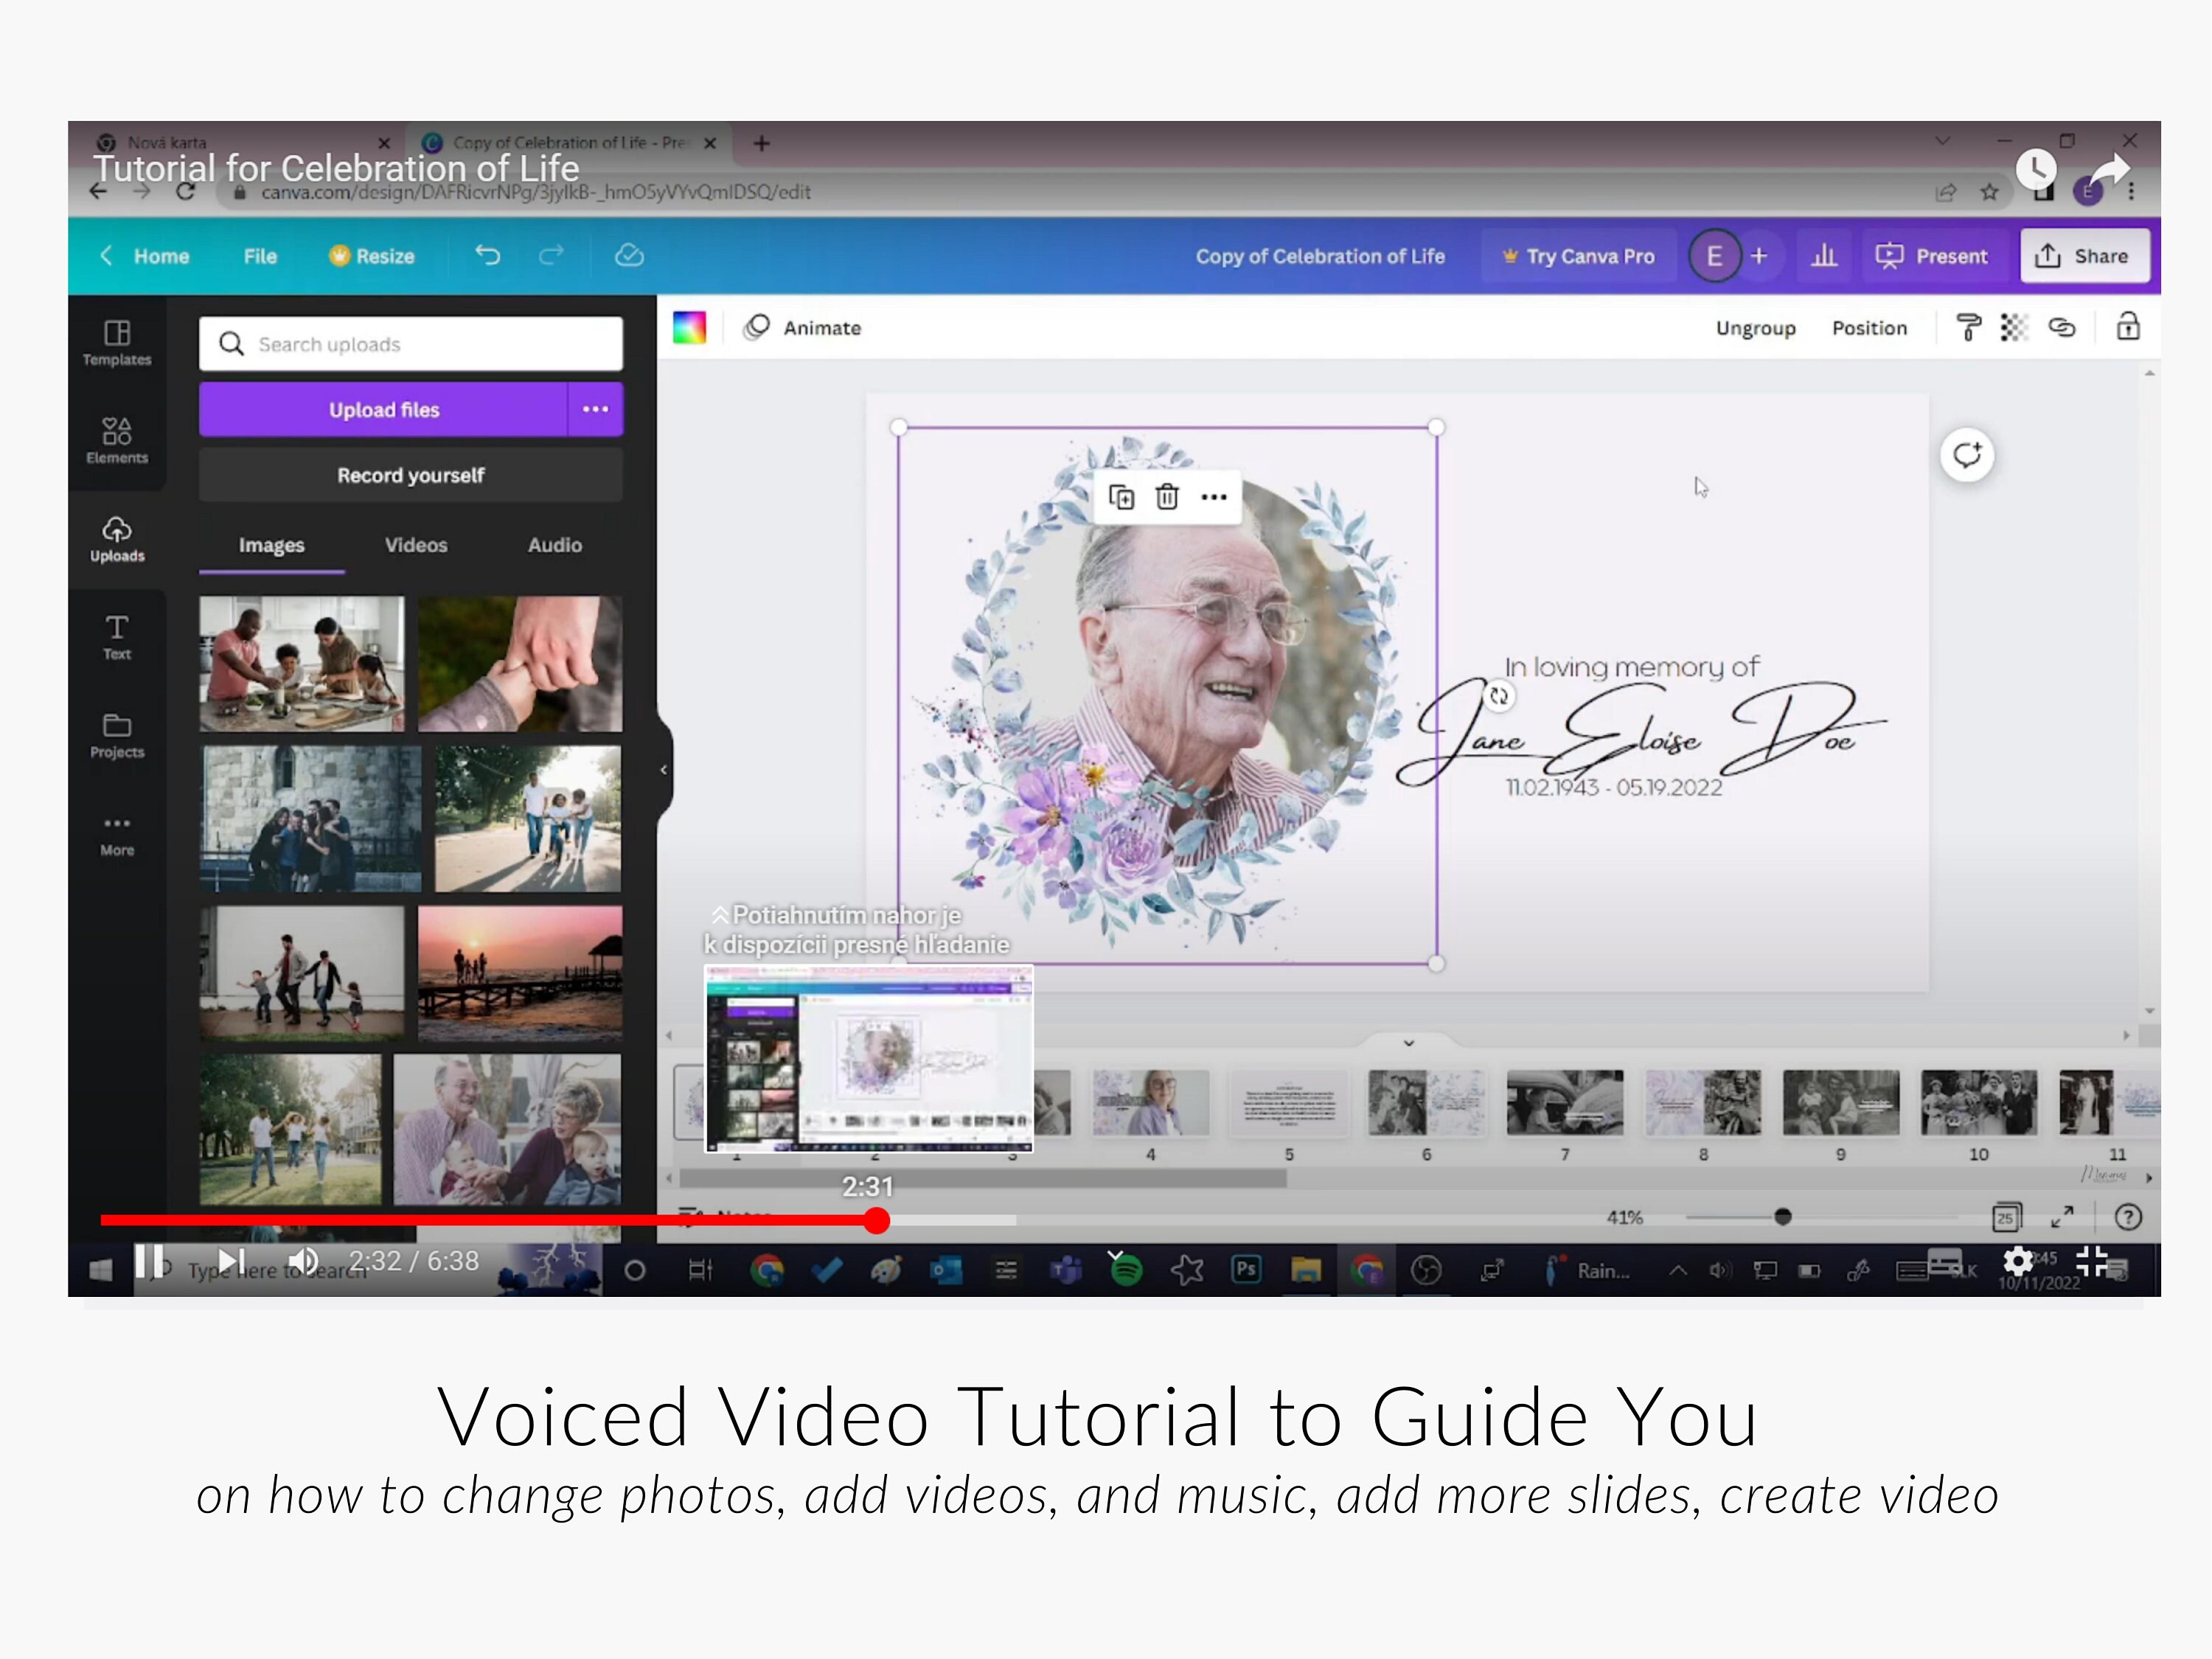2212x1659 pixels.
Task: Exit fullscreen on the video player
Action: [2091, 1261]
